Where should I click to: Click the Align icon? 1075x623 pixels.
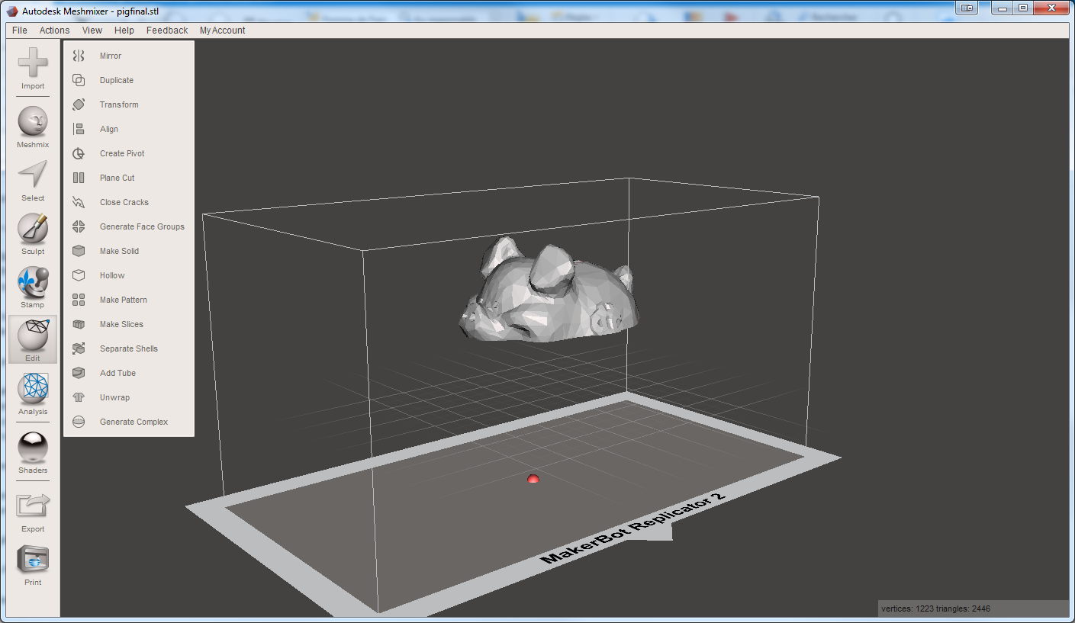tap(79, 129)
